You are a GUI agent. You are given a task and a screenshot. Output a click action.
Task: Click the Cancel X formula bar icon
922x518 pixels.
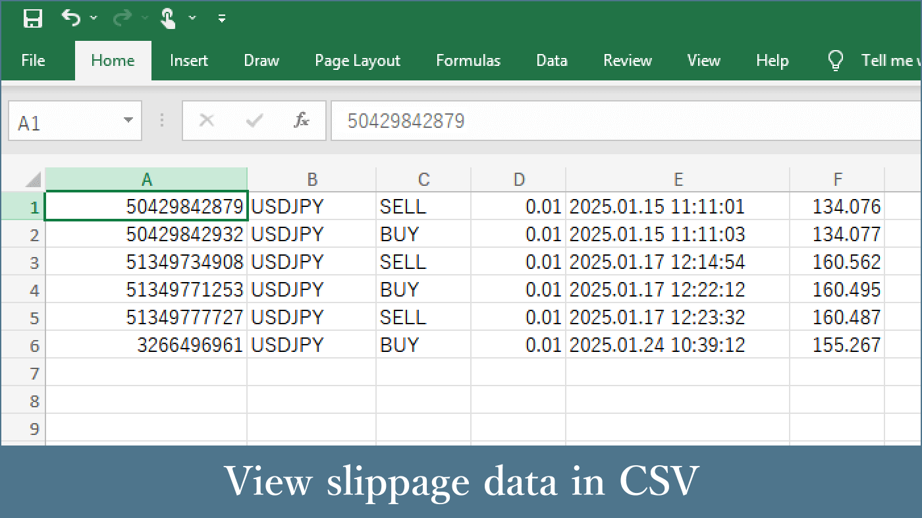click(207, 121)
